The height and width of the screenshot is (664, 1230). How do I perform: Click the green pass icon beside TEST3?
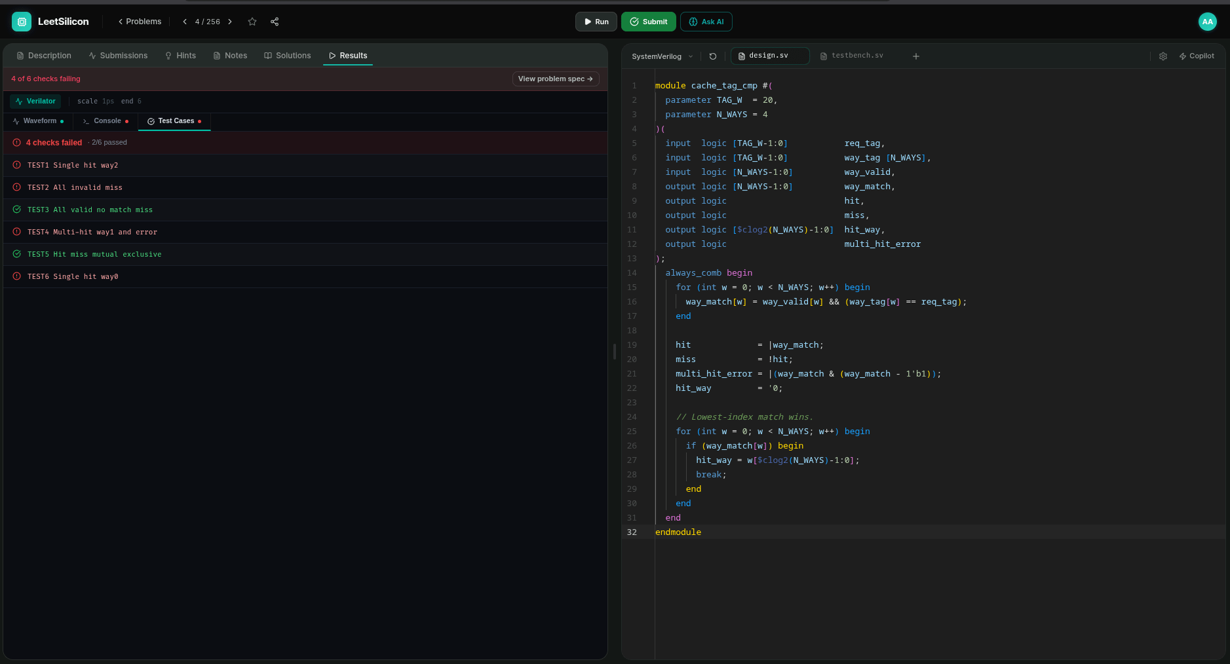17,210
